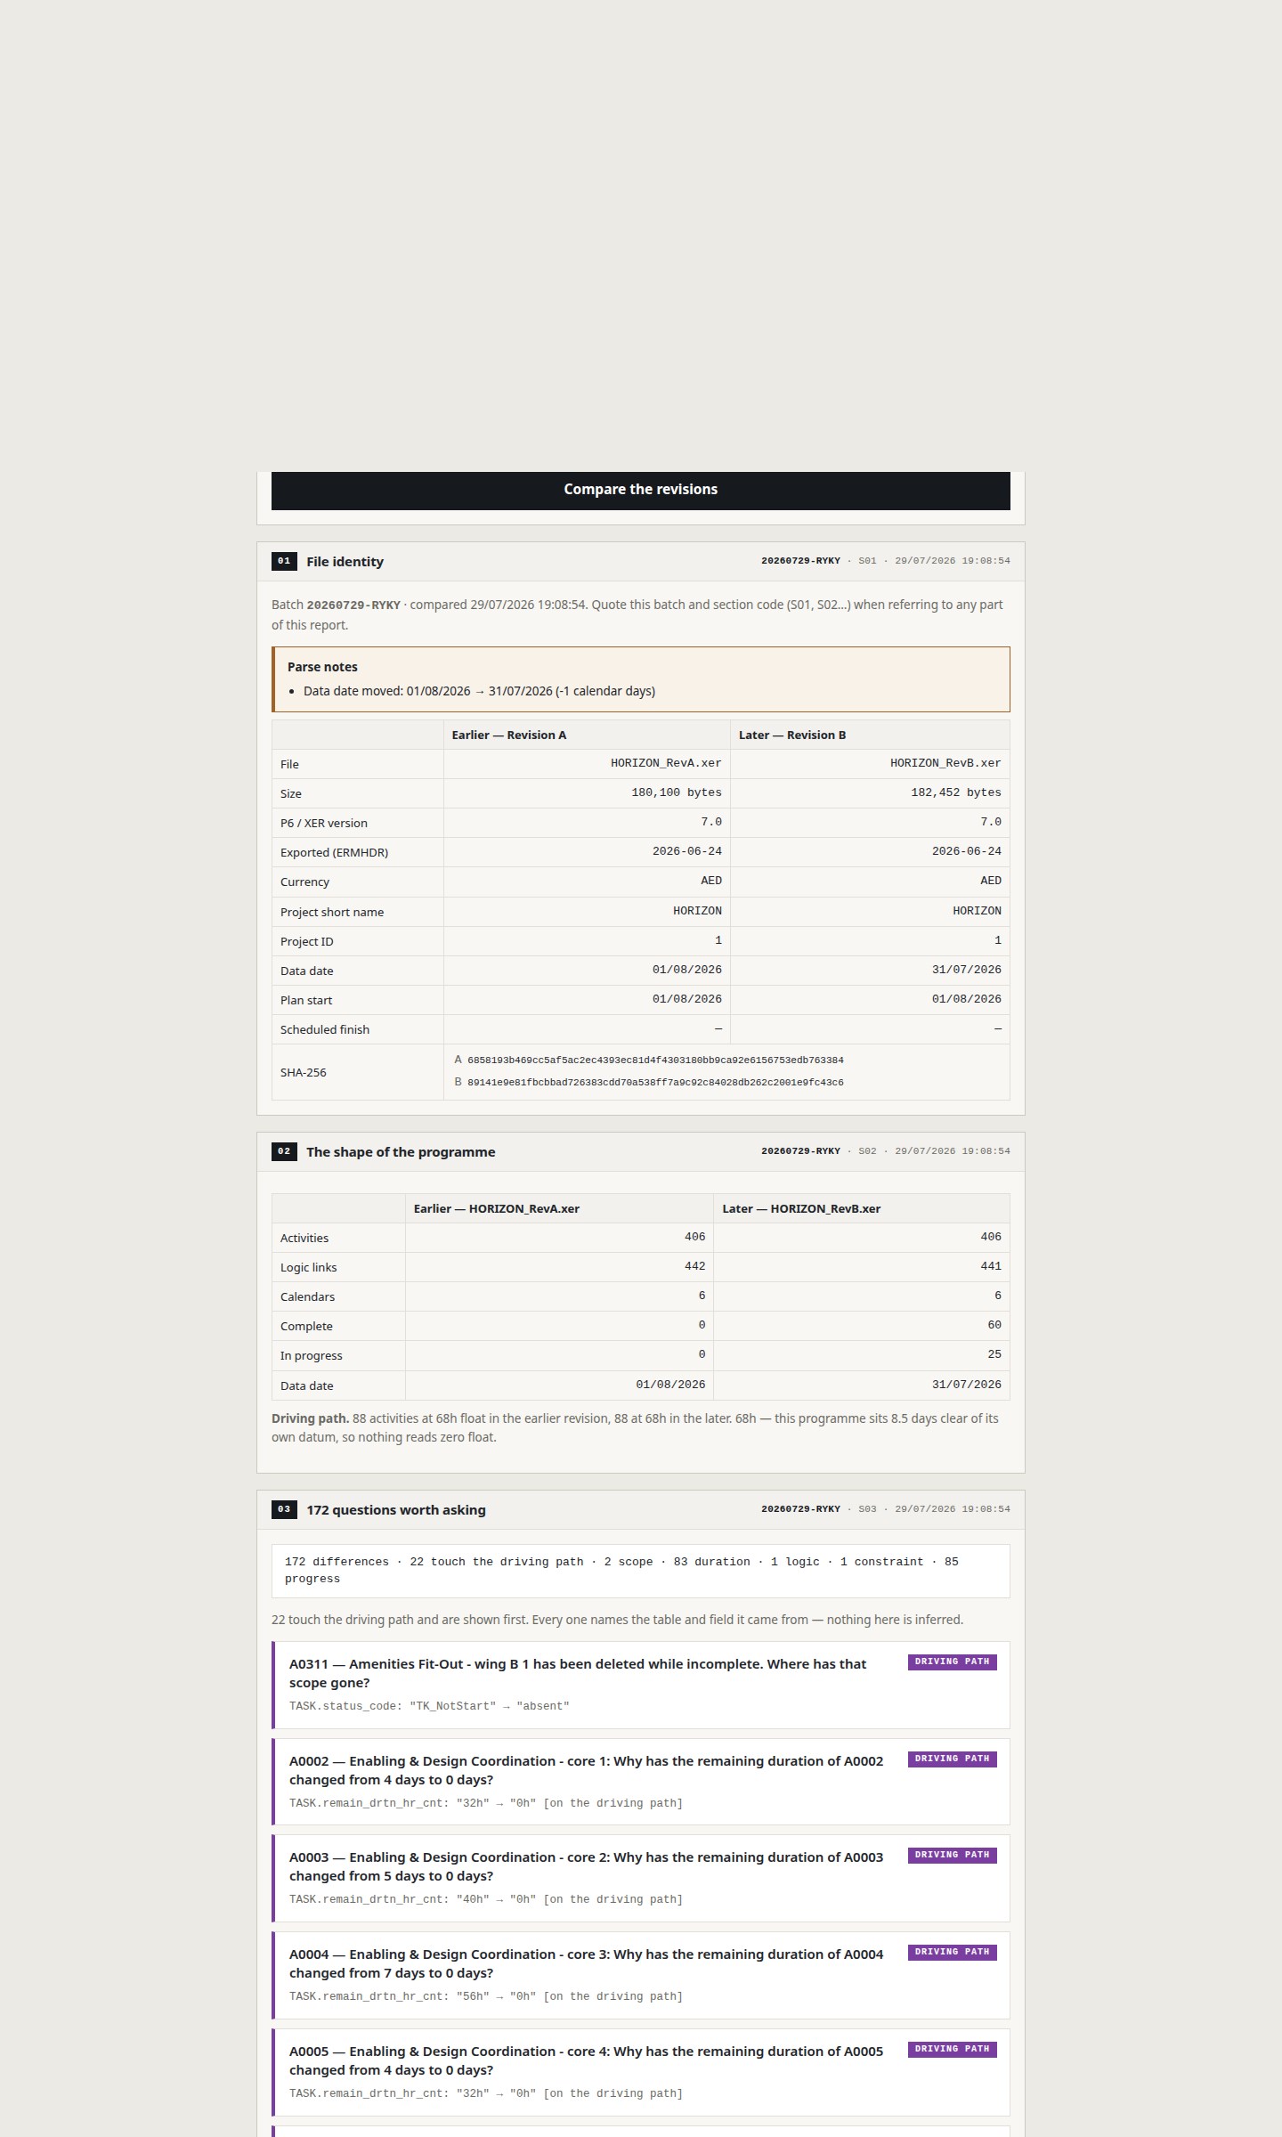Screen dimensions: 1282x2137
Task: Select the "Project ID" row label
Action: click(307, 942)
